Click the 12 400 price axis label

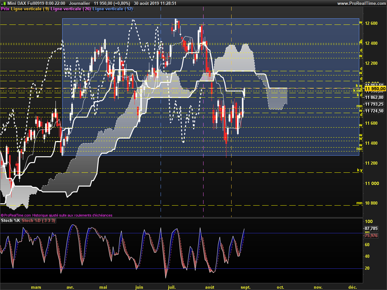point(371,43)
